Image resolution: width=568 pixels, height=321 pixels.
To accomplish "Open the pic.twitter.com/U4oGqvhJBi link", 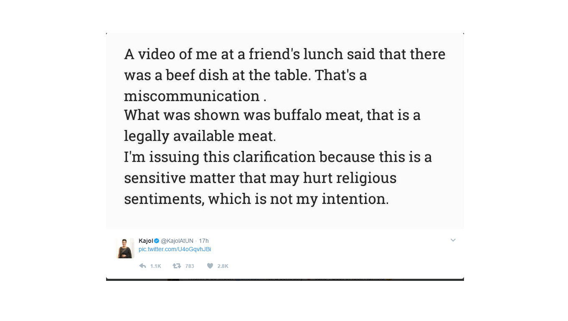I will (x=175, y=249).
